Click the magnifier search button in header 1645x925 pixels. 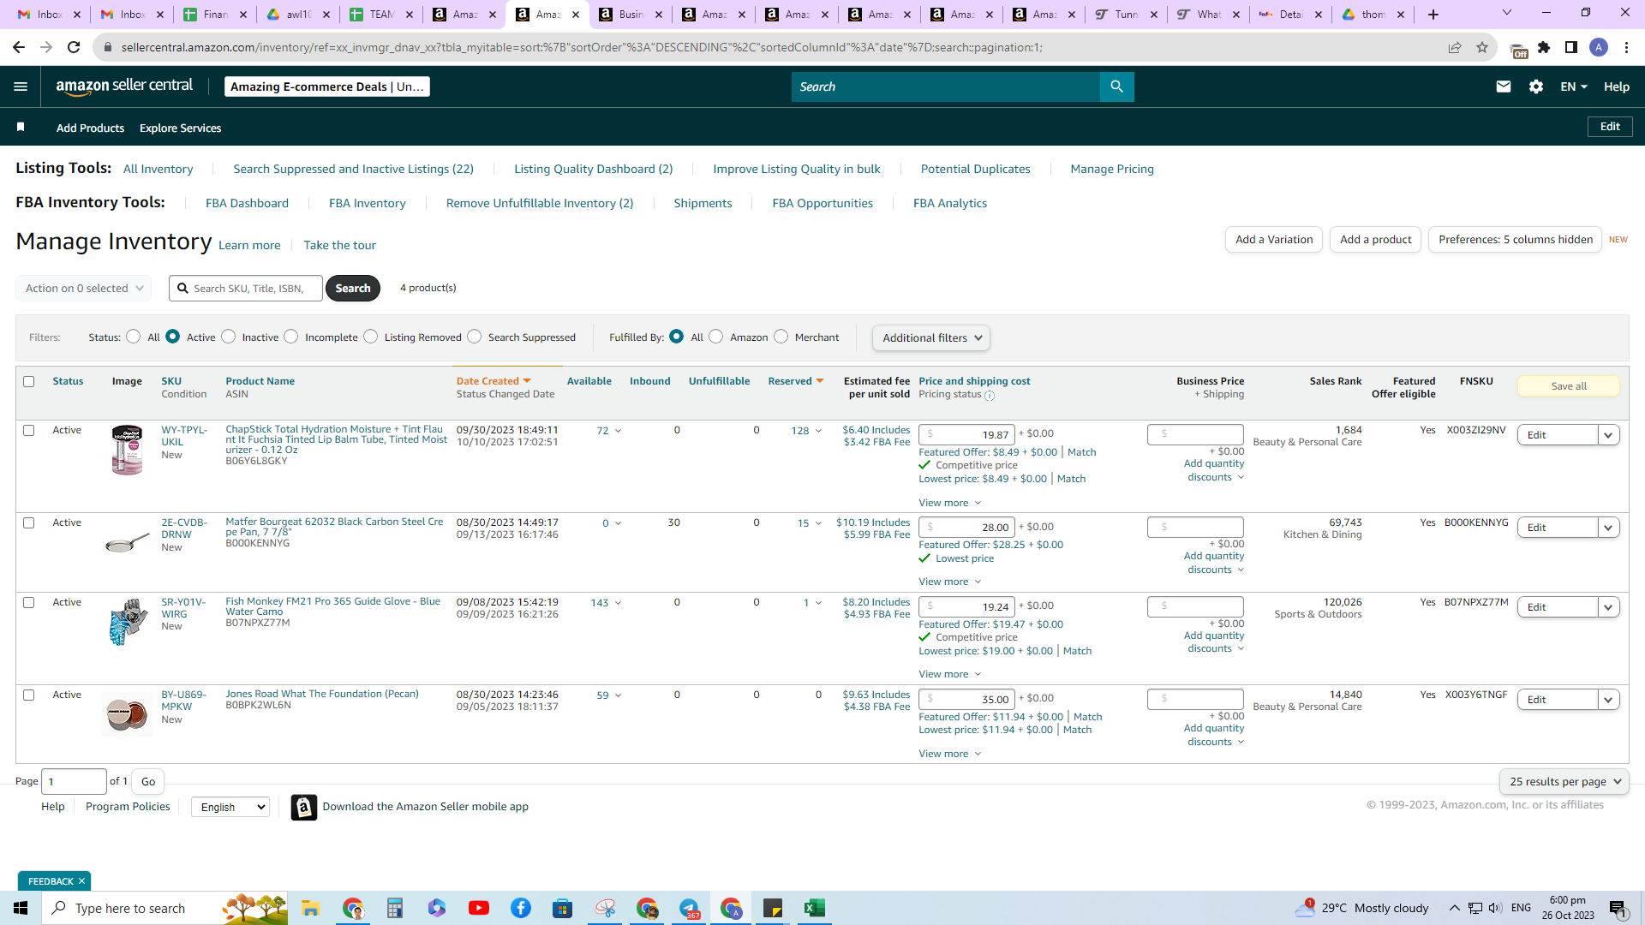[1116, 87]
